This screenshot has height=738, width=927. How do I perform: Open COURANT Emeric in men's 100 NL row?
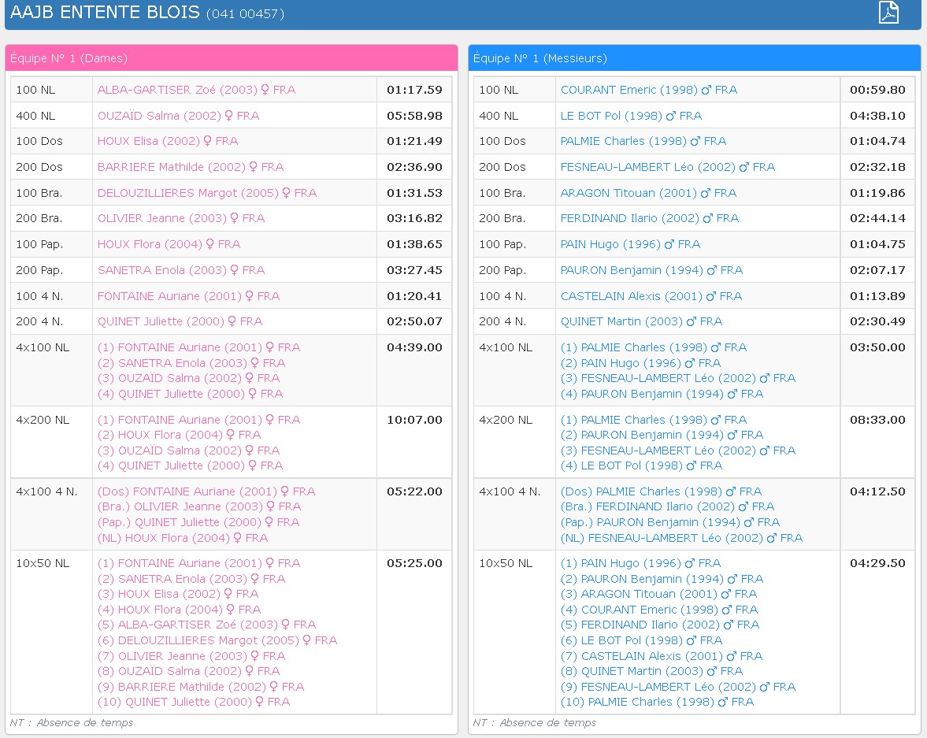648,90
